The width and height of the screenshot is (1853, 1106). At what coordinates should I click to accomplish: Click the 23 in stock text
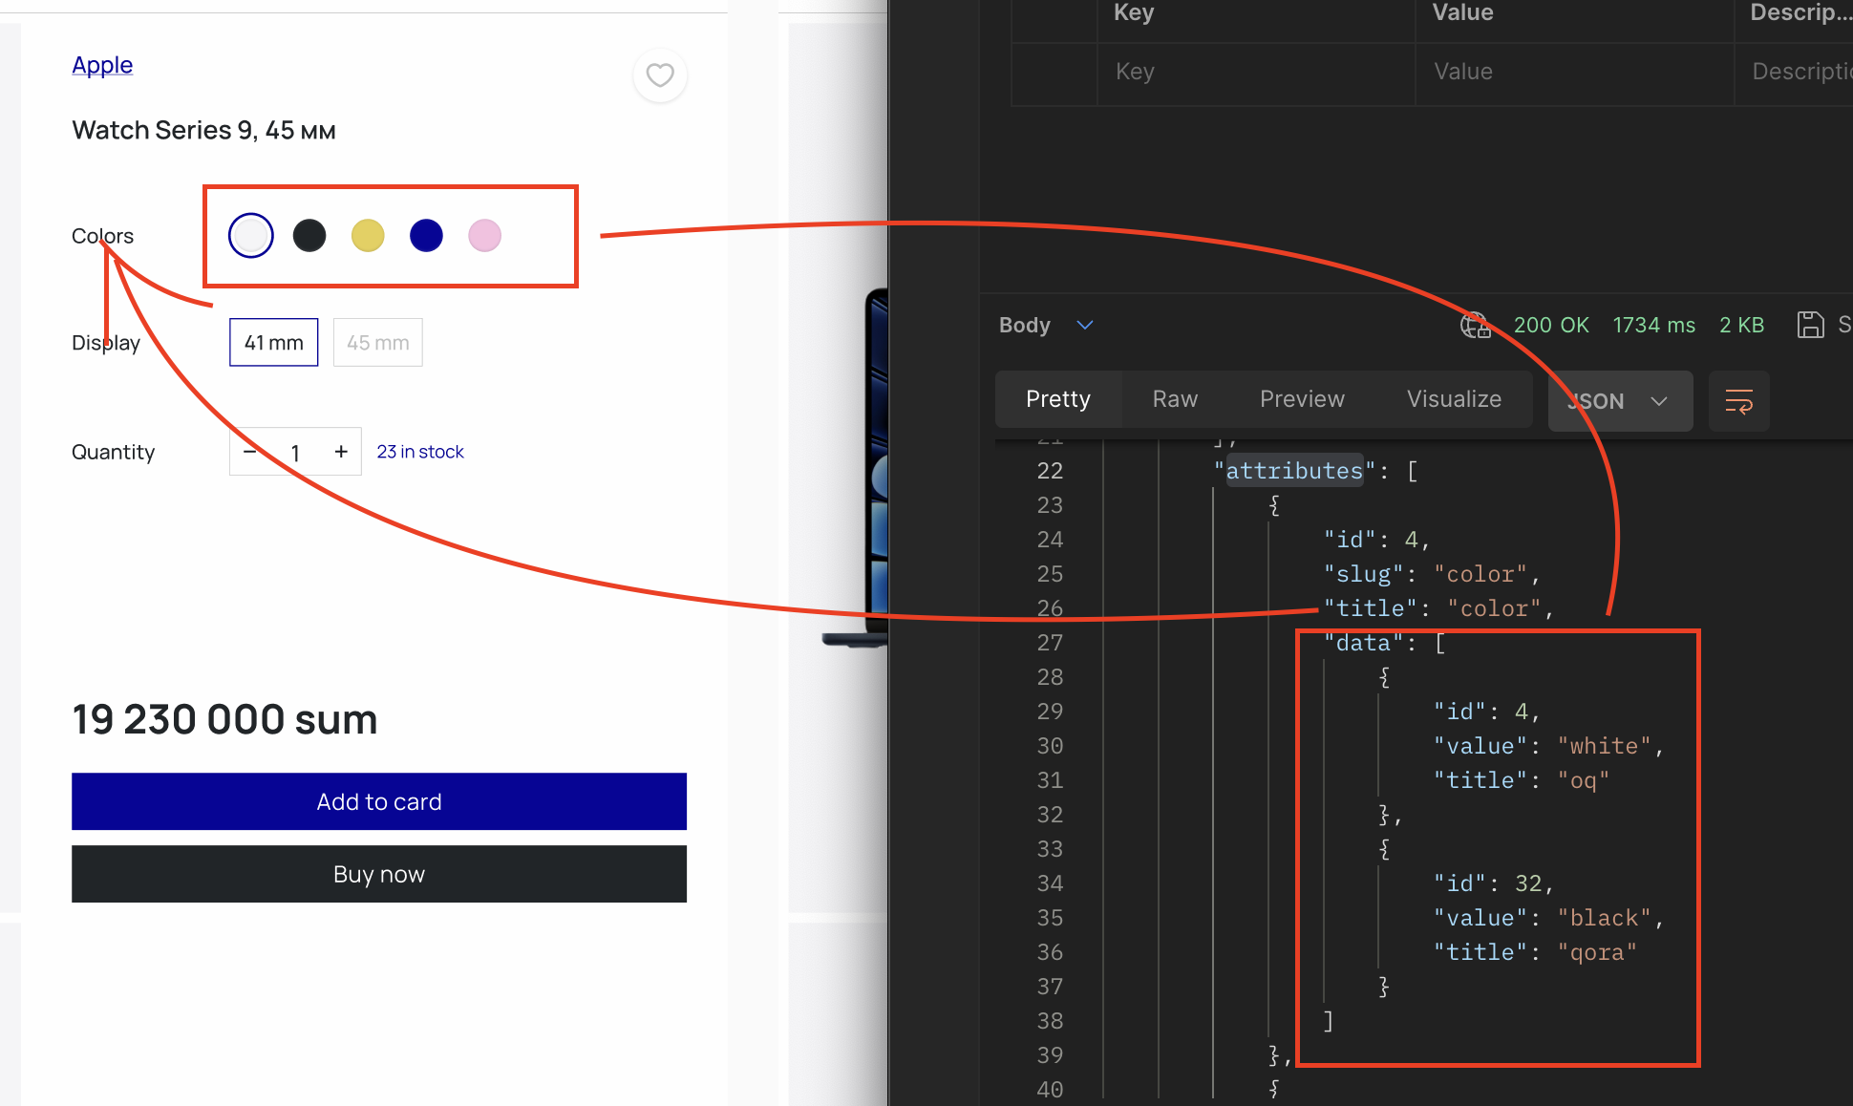[420, 452]
